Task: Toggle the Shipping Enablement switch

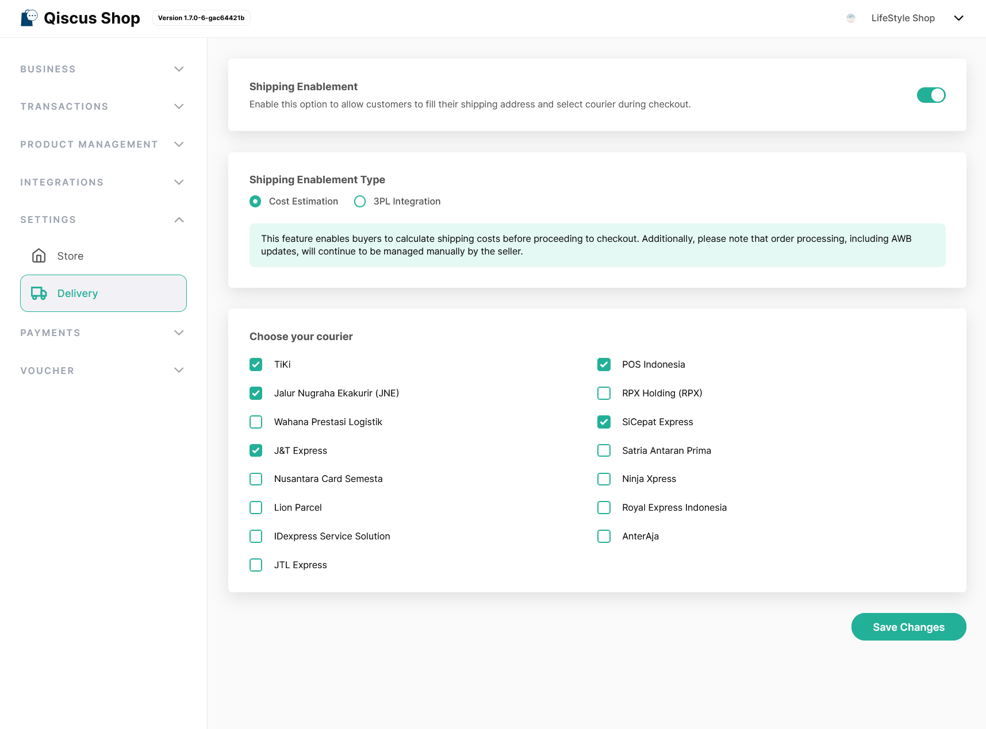Action: point(931,95)
